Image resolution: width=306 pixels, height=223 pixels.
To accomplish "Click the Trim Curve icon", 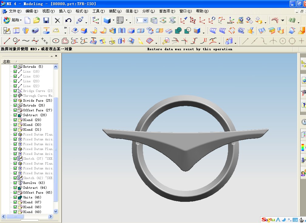I will [175, 41].
